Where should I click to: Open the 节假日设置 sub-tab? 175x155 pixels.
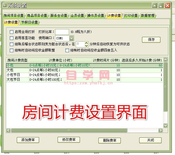point(29,22)
